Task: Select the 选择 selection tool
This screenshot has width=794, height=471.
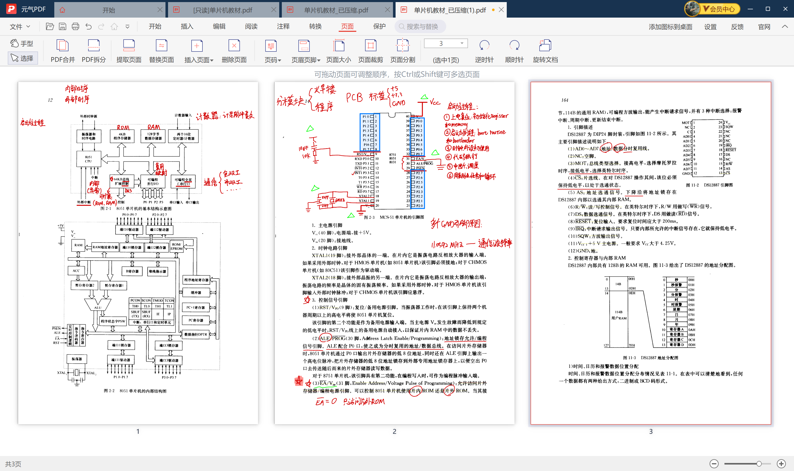Action: [22, 58]
